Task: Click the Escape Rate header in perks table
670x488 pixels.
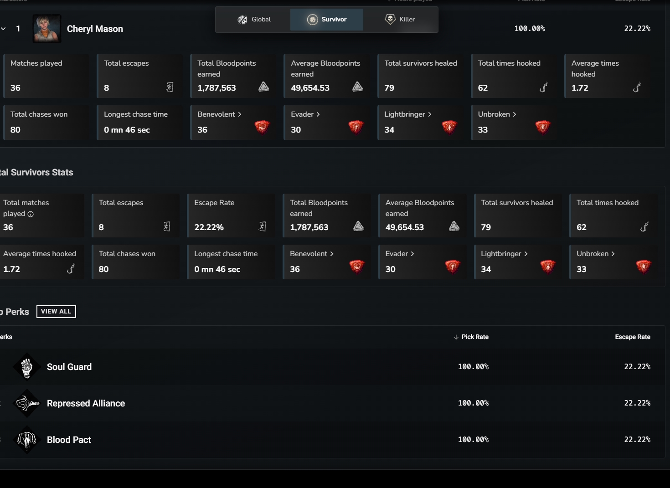Action: (633, 337)
